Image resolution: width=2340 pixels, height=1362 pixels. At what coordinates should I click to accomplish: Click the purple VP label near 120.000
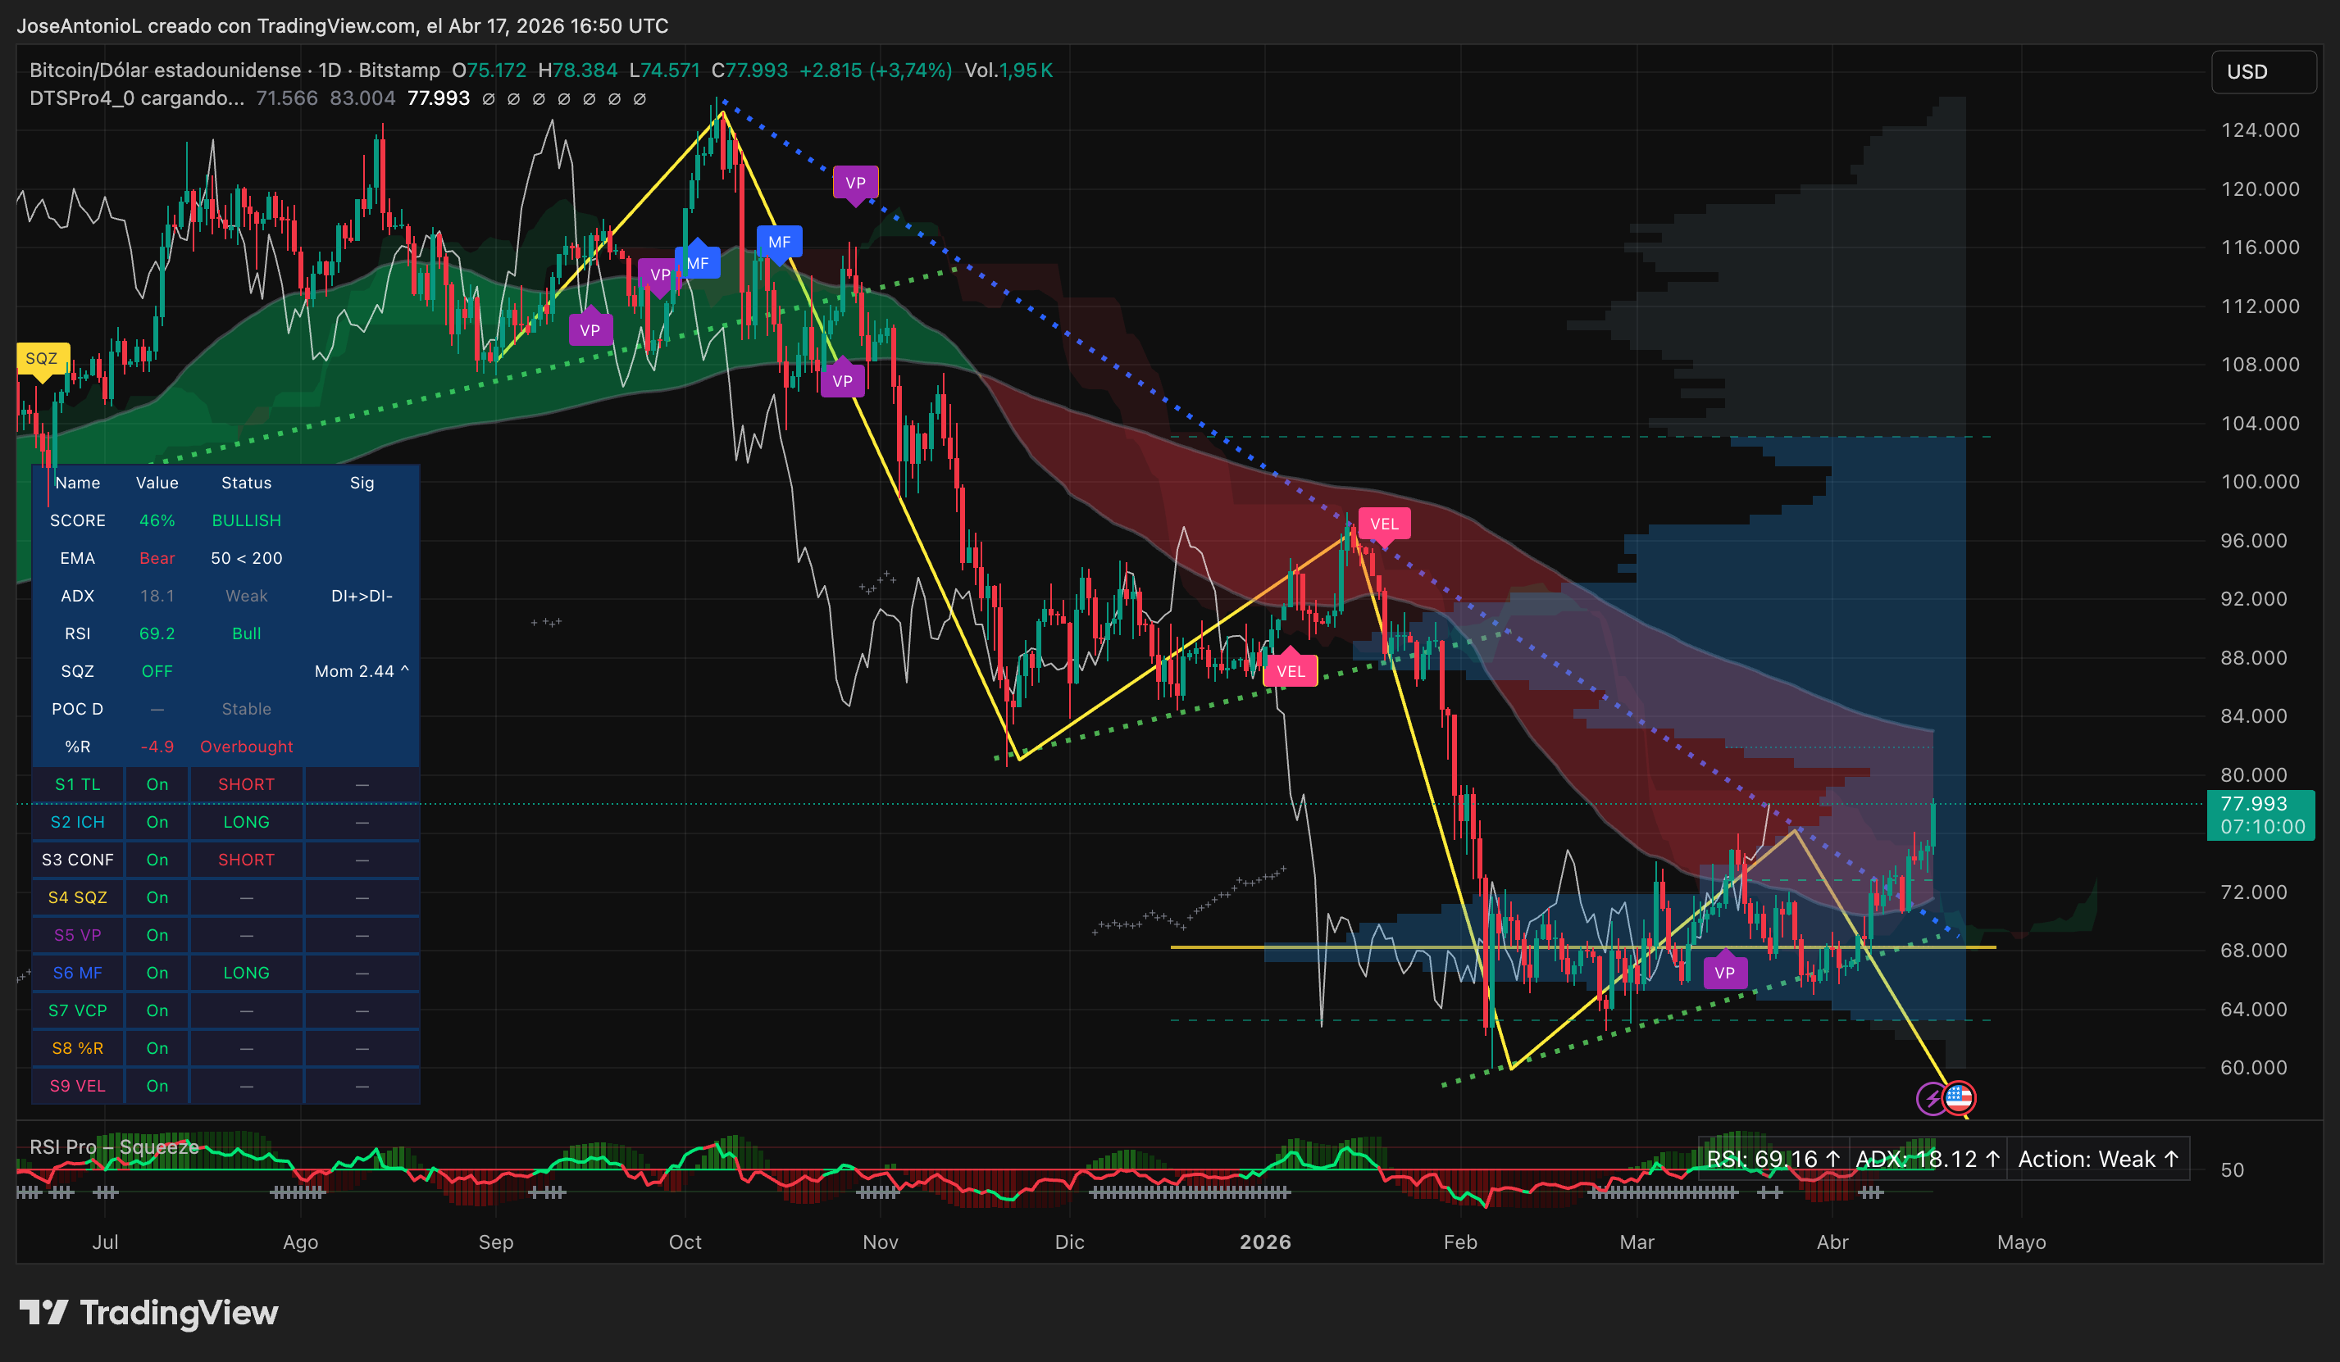855,183
